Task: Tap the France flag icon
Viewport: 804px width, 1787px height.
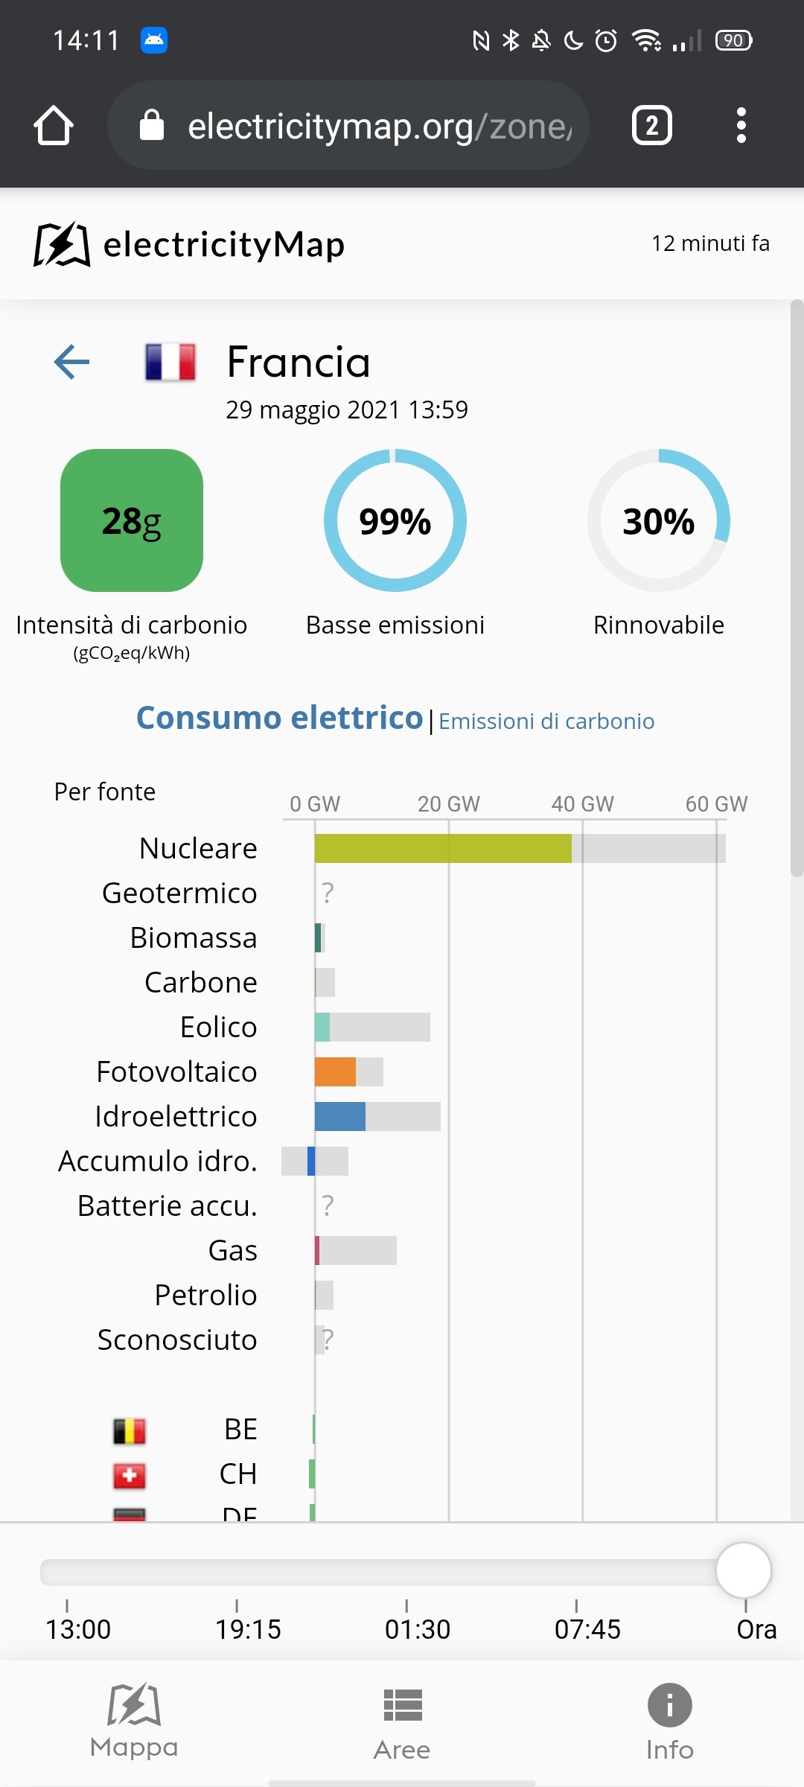Action: 170,362
